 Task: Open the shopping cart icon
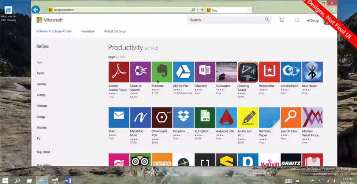[282, 20]
